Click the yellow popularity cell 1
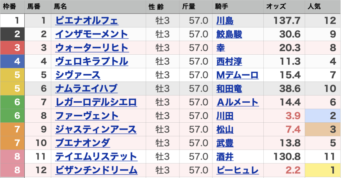Screen dimensions: 341x178 pyautogui.click(x=323, y=170)
